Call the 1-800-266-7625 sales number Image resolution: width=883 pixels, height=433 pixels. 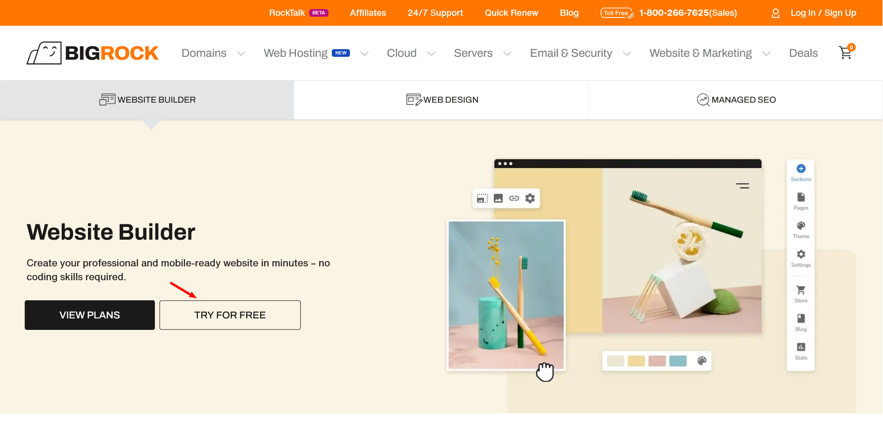point(688,13)
